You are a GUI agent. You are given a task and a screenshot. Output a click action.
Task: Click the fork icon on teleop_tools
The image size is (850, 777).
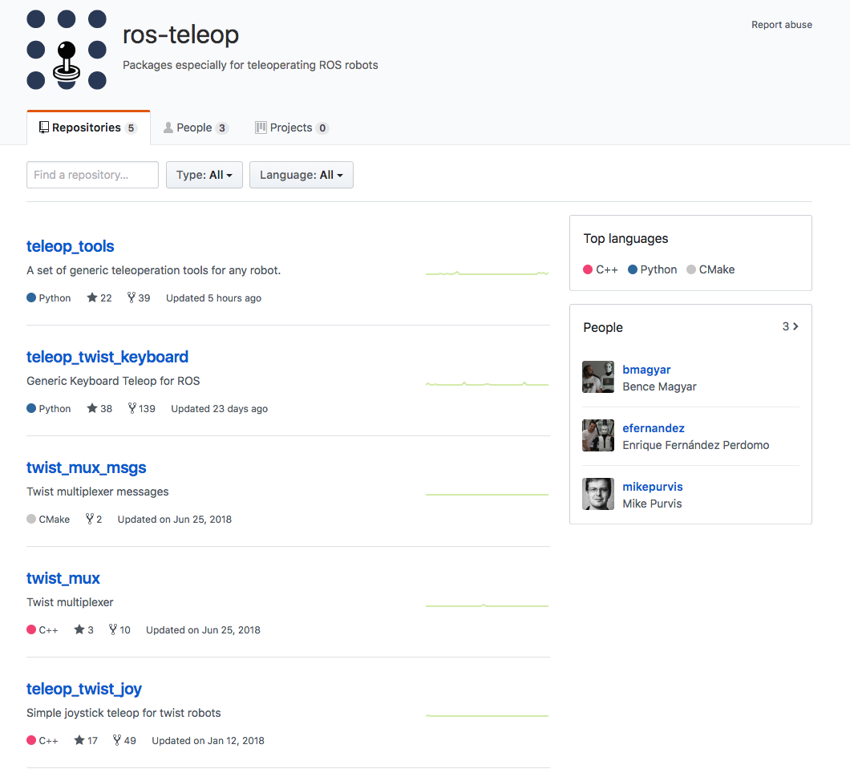click(132, 297)
